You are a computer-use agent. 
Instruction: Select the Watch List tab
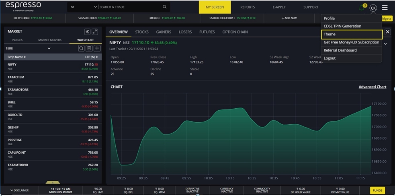point(86,40)
